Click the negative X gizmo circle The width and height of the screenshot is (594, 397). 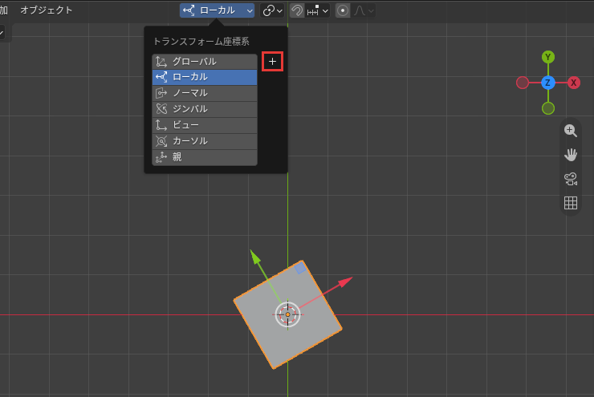523,83
